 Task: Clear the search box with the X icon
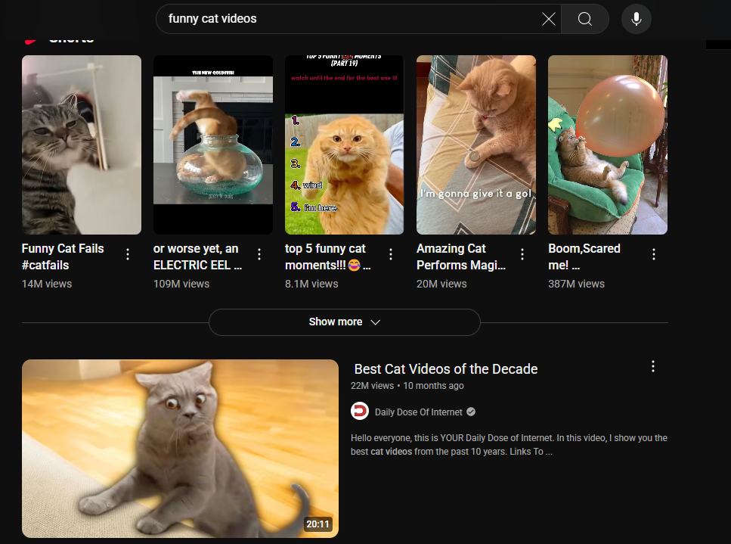(549, 19)
